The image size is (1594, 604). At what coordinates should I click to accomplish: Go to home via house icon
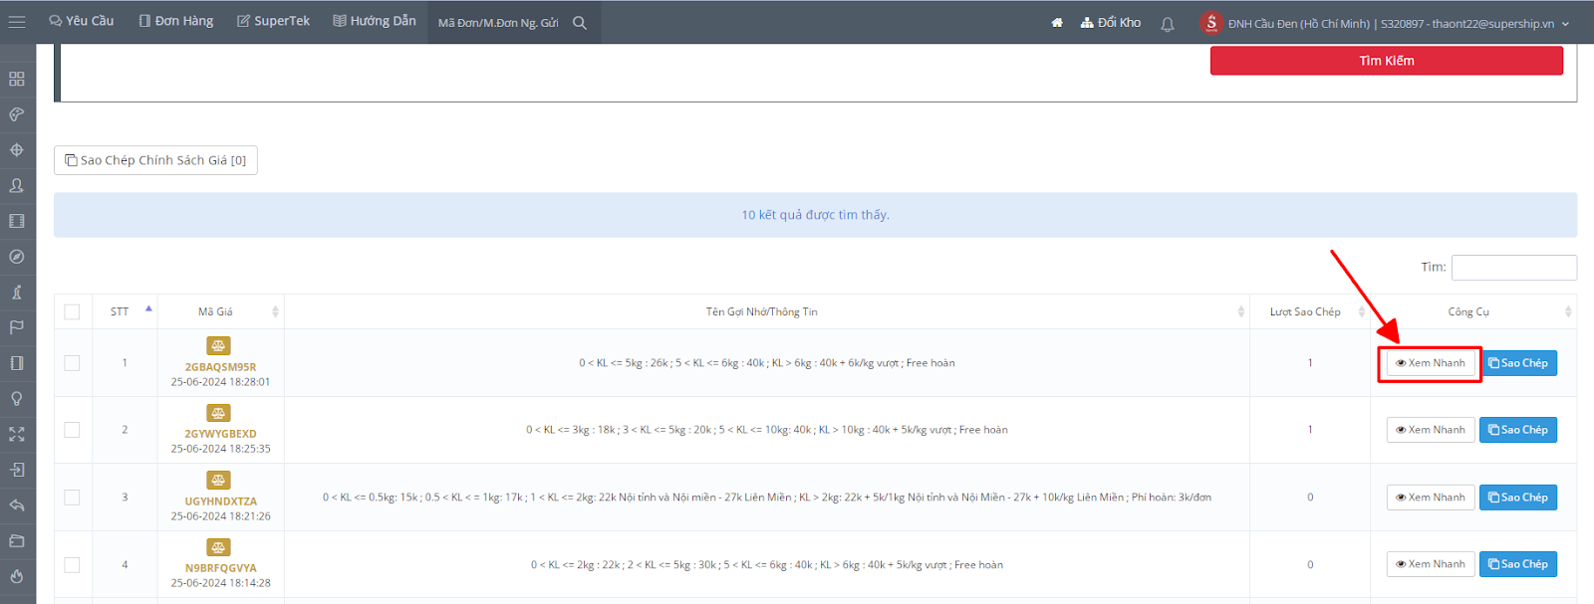point(1057,22)
